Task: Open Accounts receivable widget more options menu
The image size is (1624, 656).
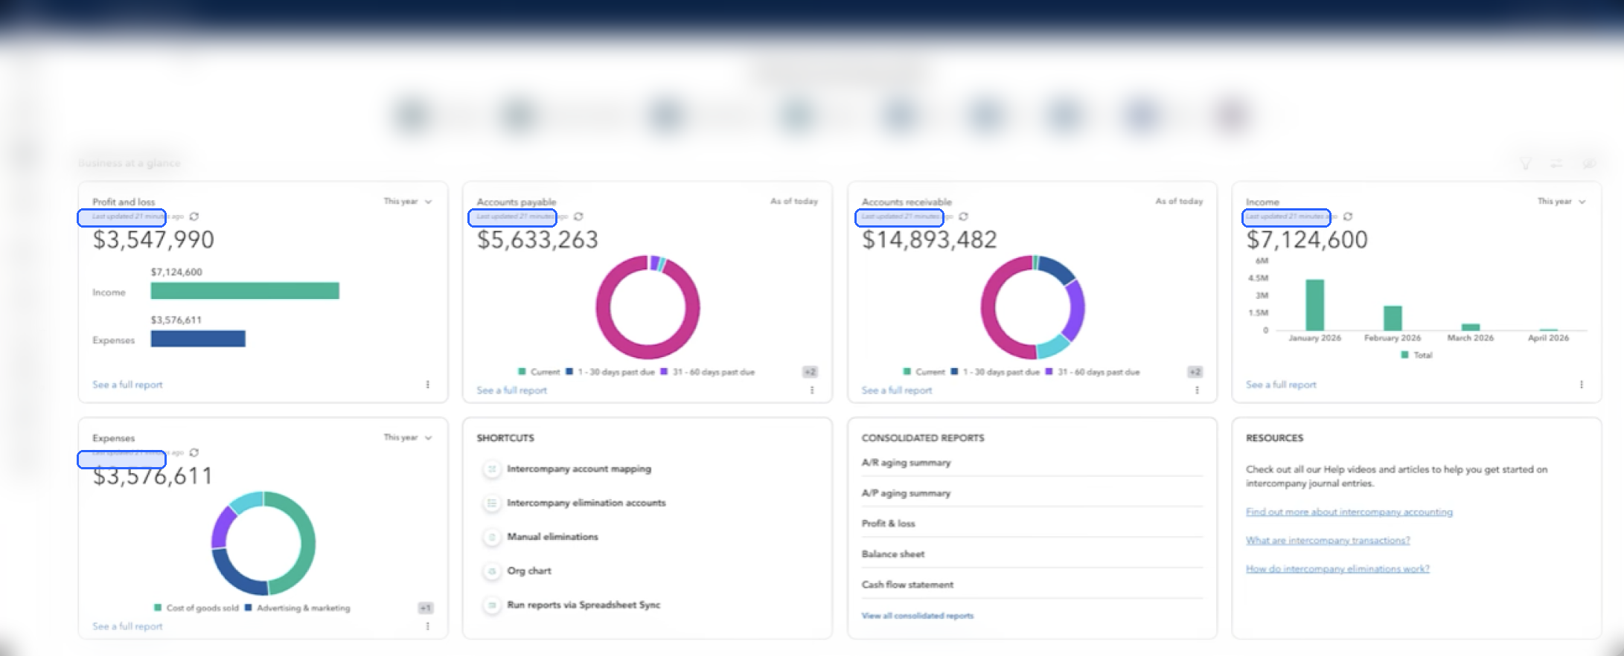Action: click(1197, 390)
